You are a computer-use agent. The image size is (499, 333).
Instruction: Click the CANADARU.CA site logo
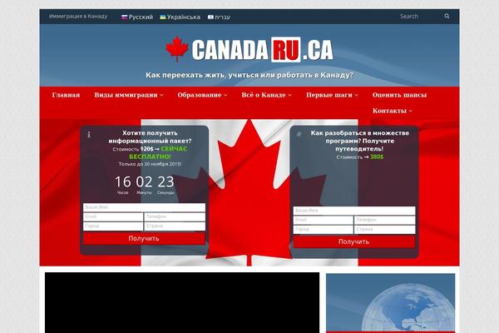pyautogui.click(x=249, y=49)
